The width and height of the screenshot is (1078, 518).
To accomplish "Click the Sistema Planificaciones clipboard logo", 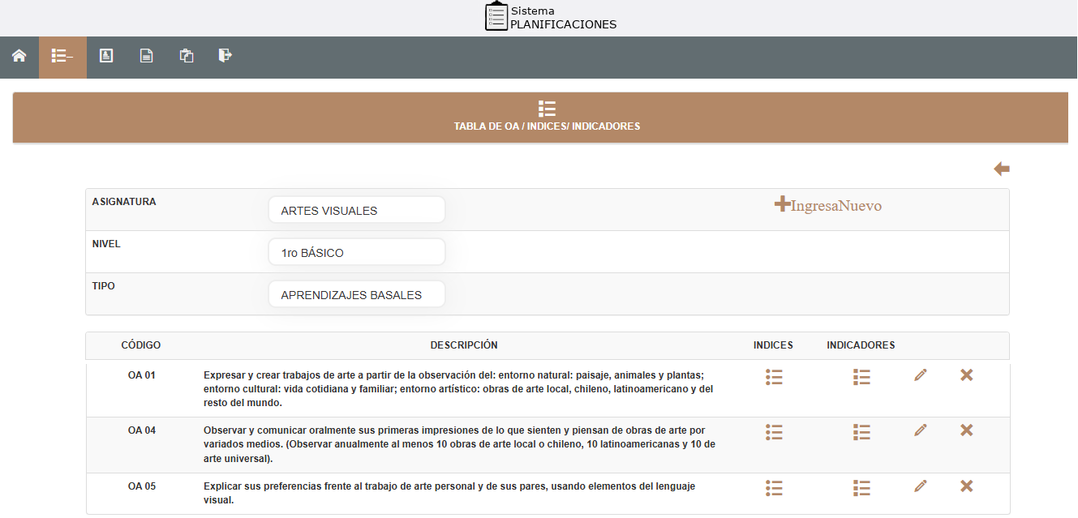I will point(496,17).
